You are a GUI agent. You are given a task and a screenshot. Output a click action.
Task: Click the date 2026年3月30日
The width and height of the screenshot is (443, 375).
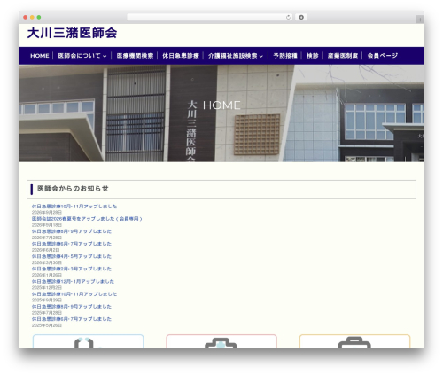[x=47, y=262]
